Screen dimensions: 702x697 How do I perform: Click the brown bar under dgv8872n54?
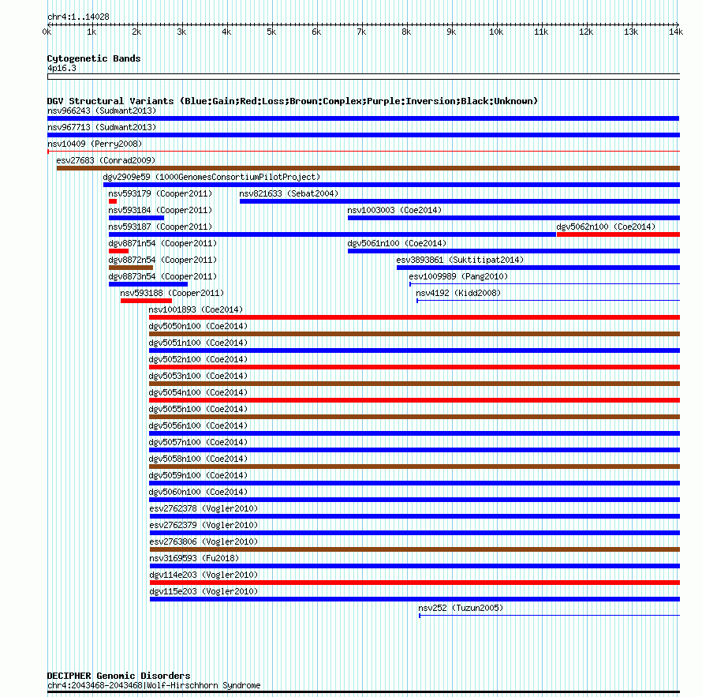click(131, 268)
